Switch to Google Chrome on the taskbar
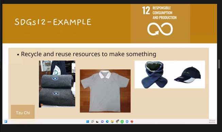 pos(117,121)
